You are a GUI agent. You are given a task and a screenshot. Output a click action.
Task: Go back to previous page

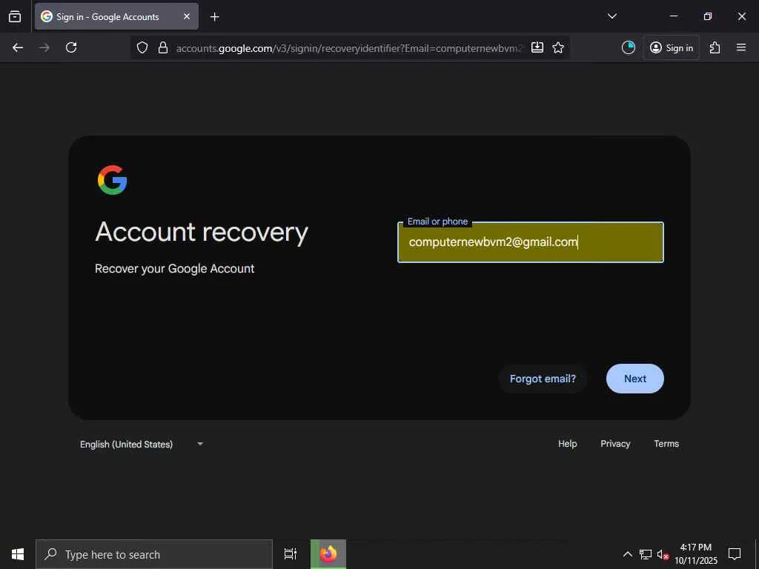pos(18,47)
